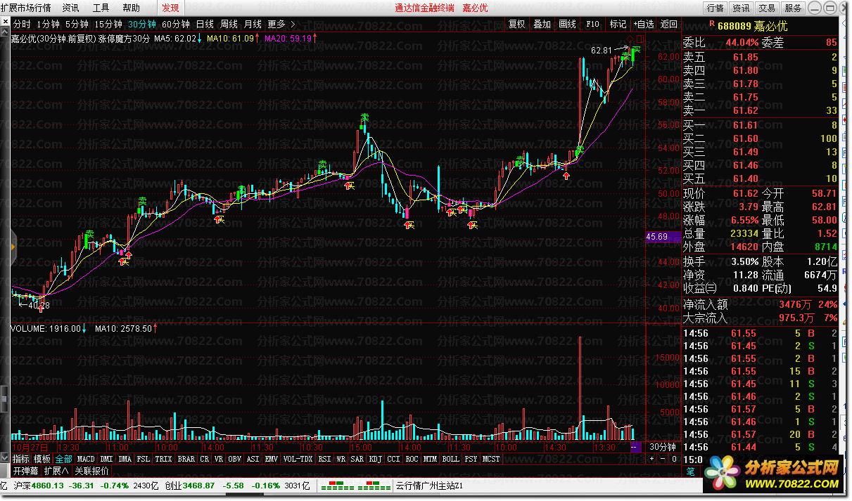
Task: Switch to the 1分钟 period
Action: [x=48, y=24]
